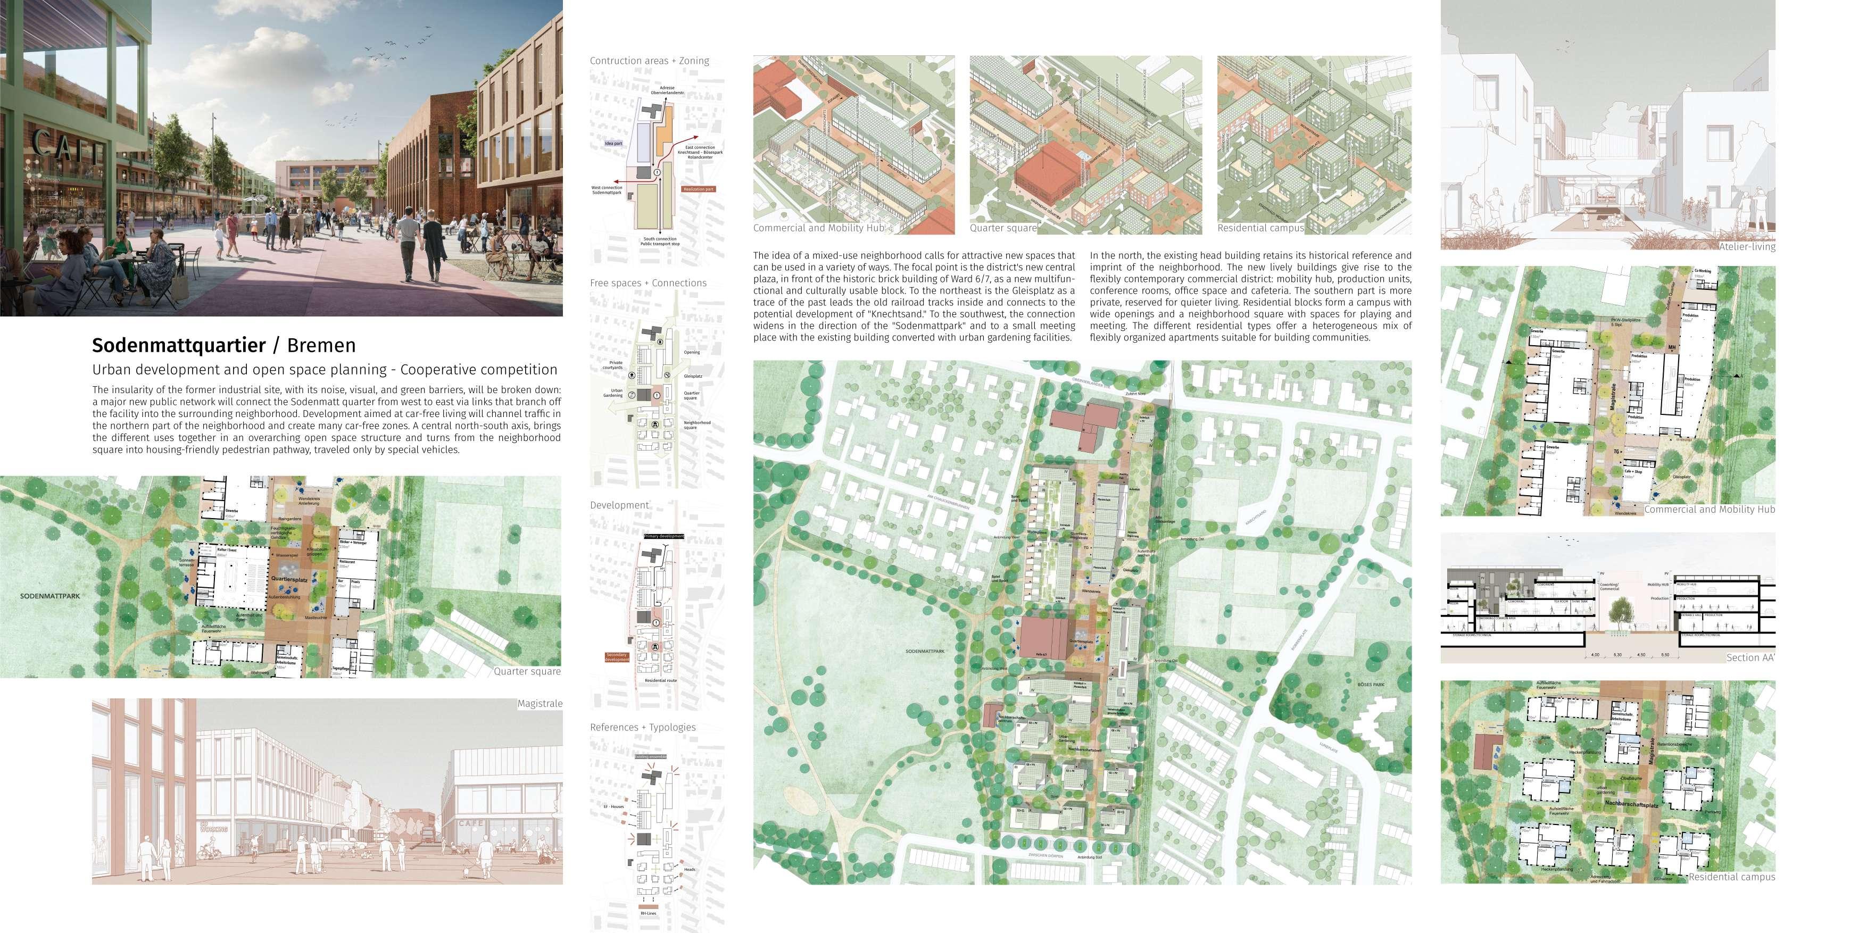
Task: Click the paragraph beginning 'The idea of a mixed-use'
Action: tap(914, 296)
